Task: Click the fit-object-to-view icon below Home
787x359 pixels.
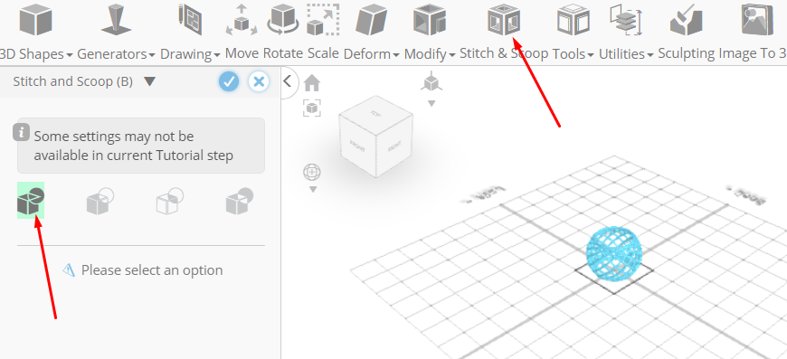Action: (x=312, y=108)
